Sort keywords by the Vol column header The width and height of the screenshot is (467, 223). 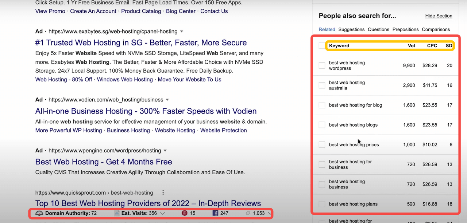(x=411, y=46)
